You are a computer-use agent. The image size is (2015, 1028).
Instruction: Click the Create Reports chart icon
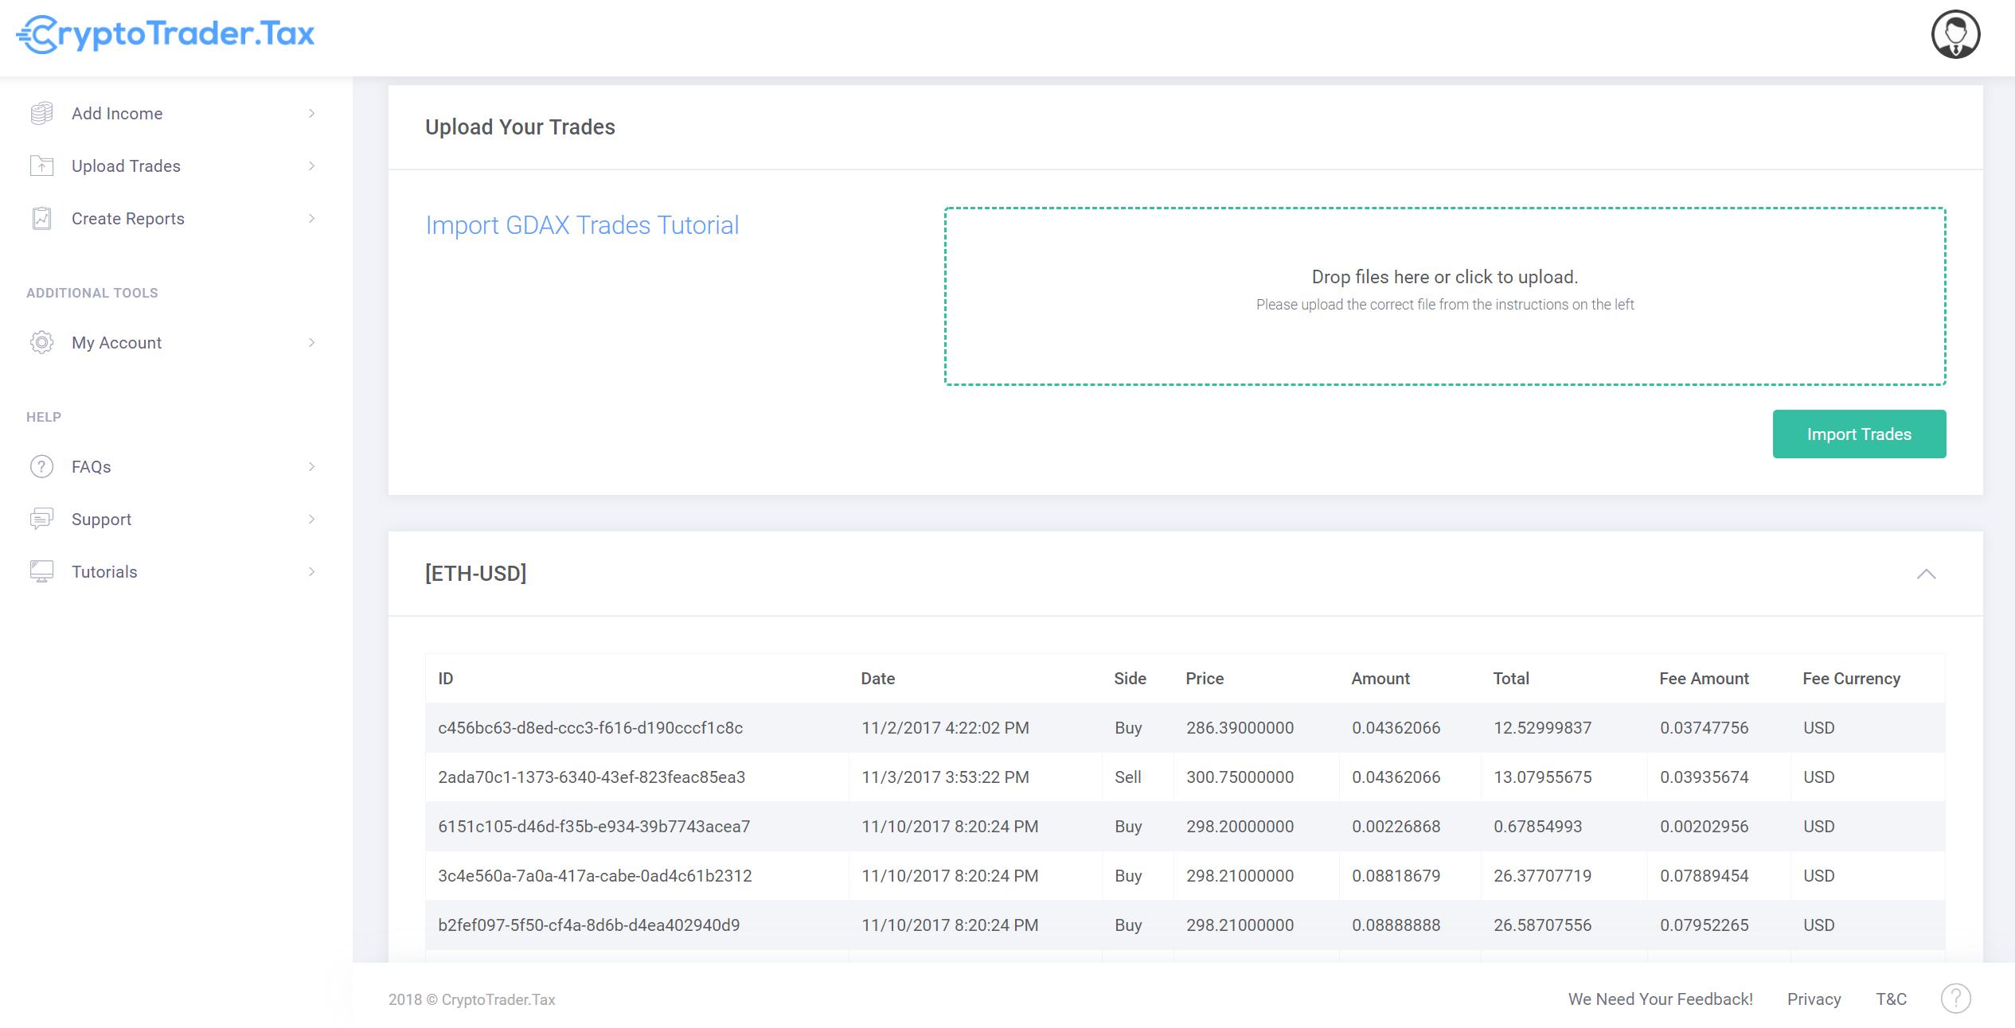(x=41, y=219)
